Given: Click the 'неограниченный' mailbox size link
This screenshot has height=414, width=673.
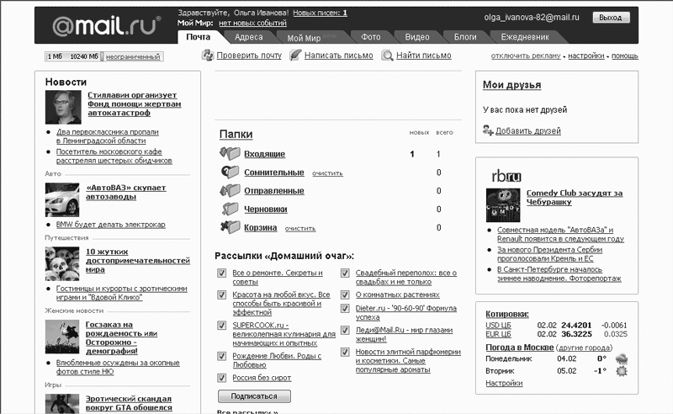Looking at the screenshot, I should tap(133, 56).
